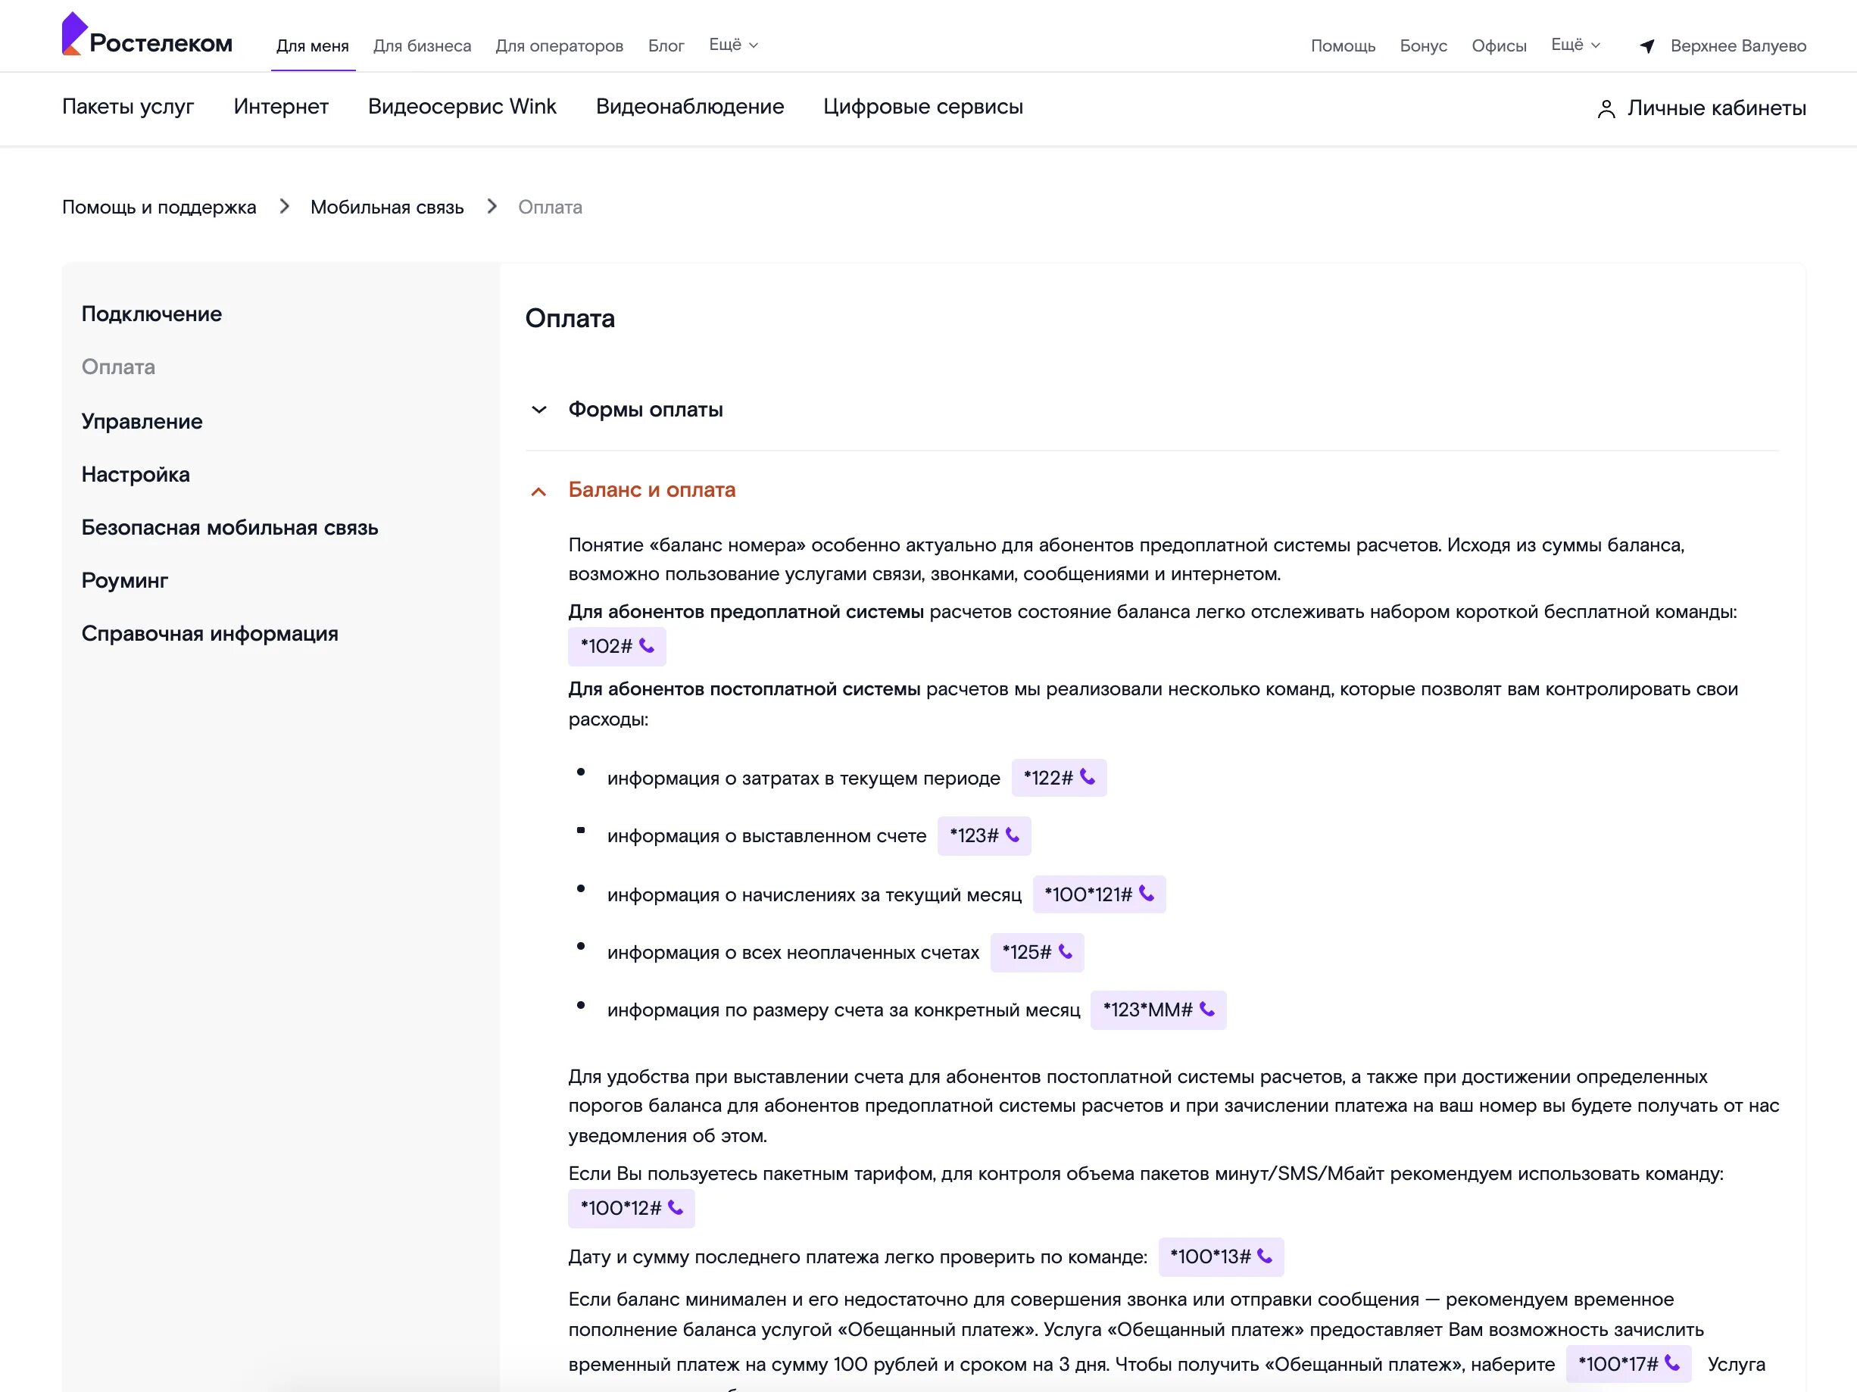
Task: Click phone icon next to *100*13#
Action: point(1266,1257)
